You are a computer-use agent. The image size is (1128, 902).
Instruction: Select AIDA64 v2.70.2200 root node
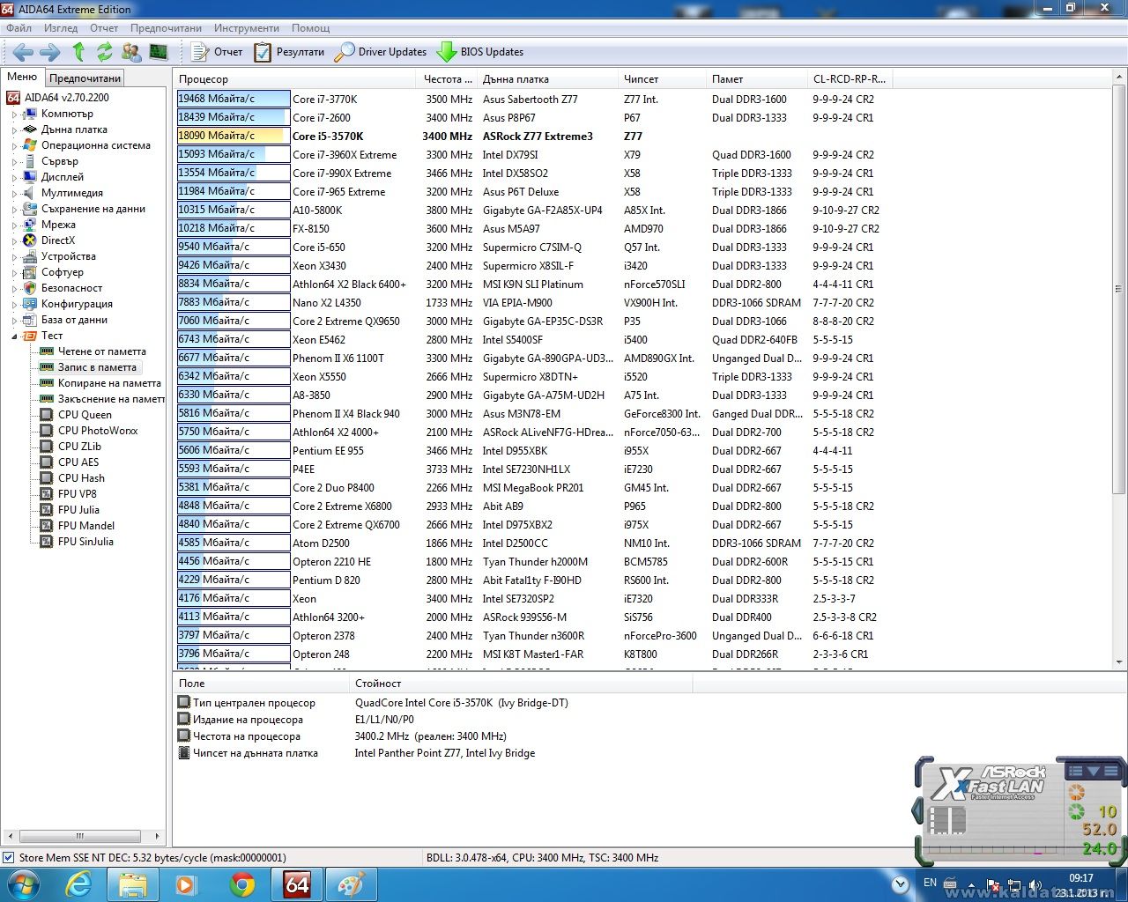click(58, 98)
